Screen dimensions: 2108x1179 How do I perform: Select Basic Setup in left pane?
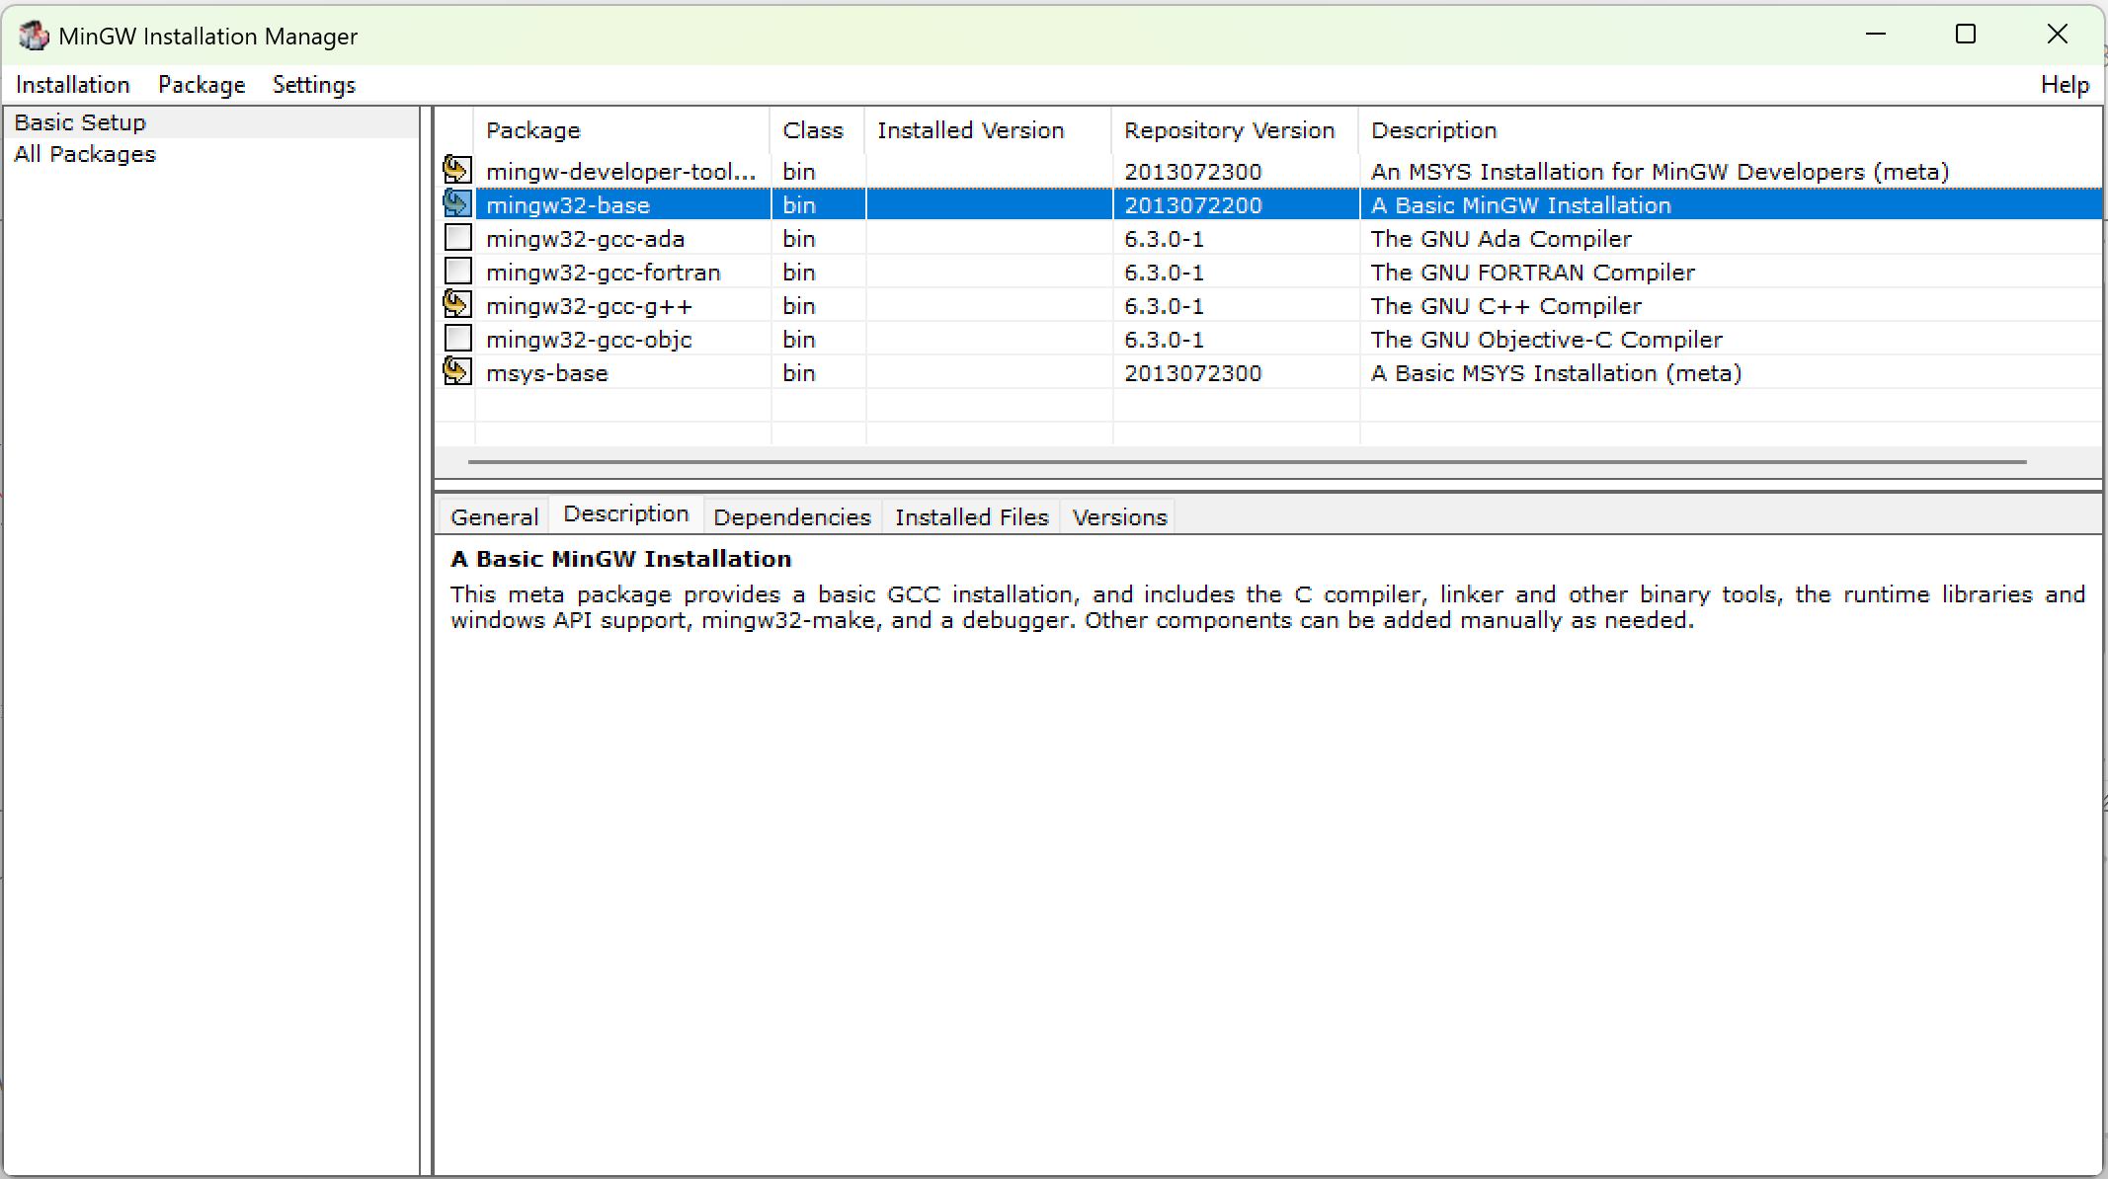[80, 122]
